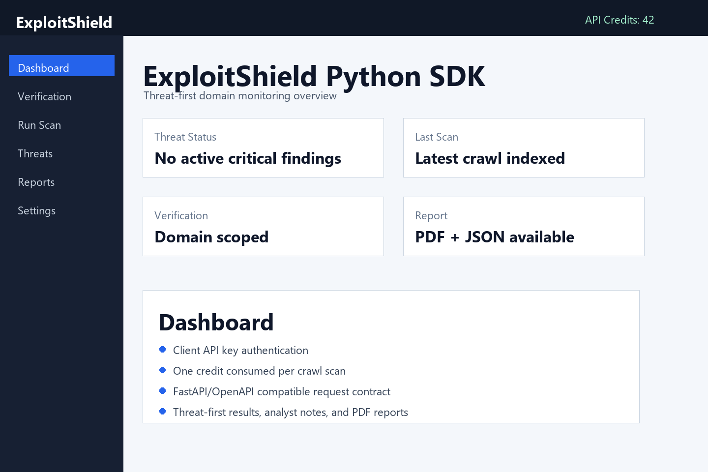Select the Verification Domain scoped card
Viewport: 708px width, 472px height.
tap(263, 226)
